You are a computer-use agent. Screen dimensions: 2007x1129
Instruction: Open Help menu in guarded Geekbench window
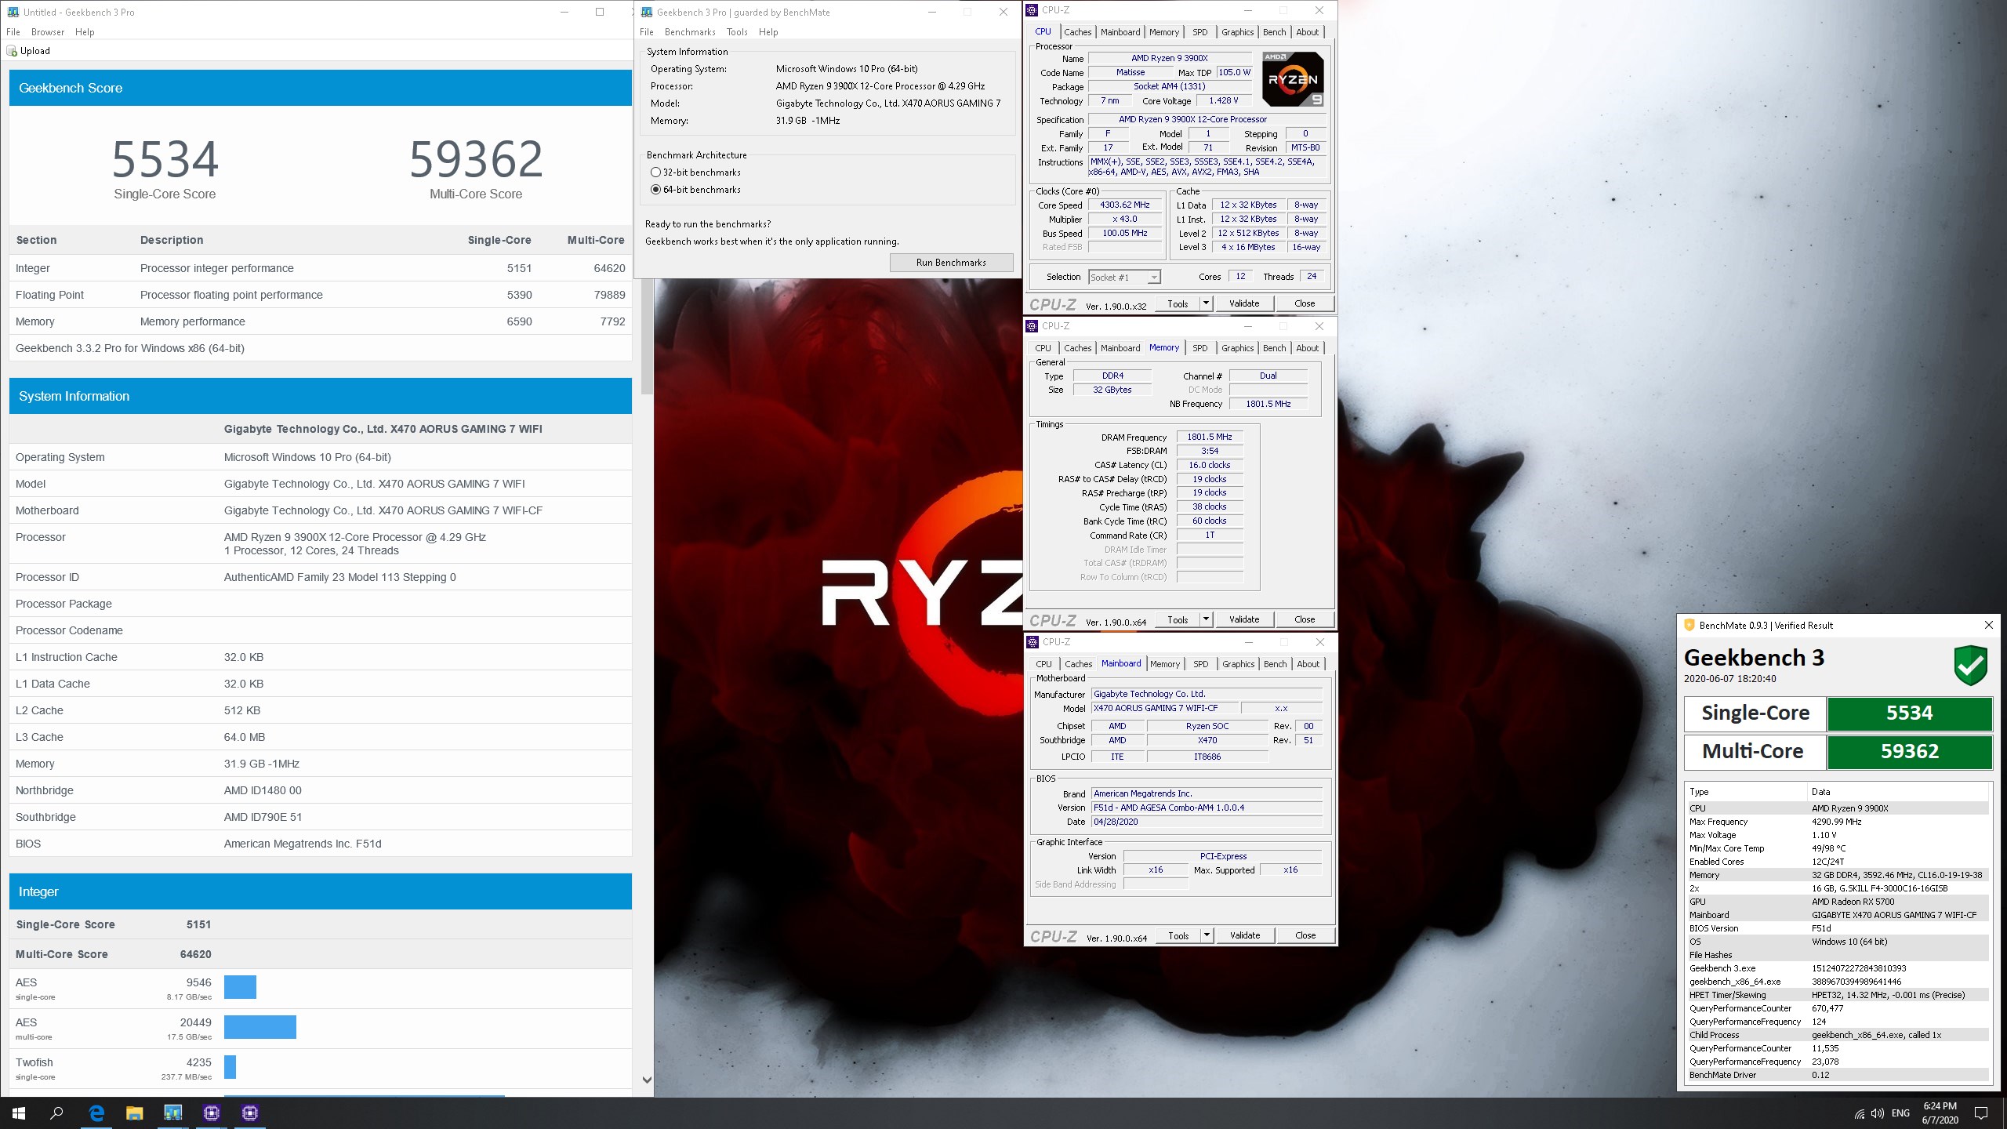coord(768,32)
